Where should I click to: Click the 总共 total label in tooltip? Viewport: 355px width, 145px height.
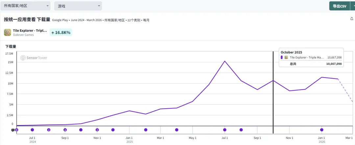click(x=293, y=64)
